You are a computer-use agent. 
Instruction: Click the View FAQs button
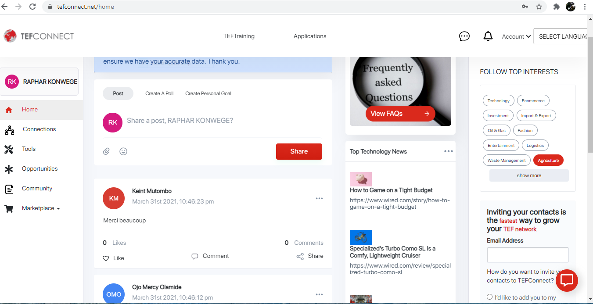coord(400,114)
